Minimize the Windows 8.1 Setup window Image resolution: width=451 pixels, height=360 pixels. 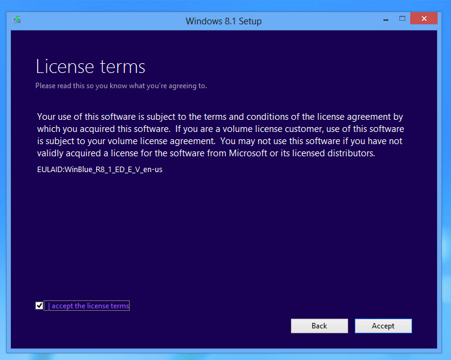point(386,19)
